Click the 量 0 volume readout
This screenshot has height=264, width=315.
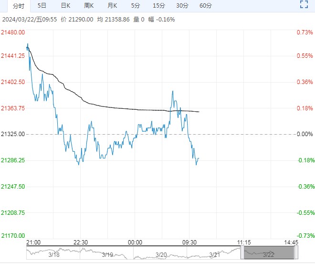(139, 20)
